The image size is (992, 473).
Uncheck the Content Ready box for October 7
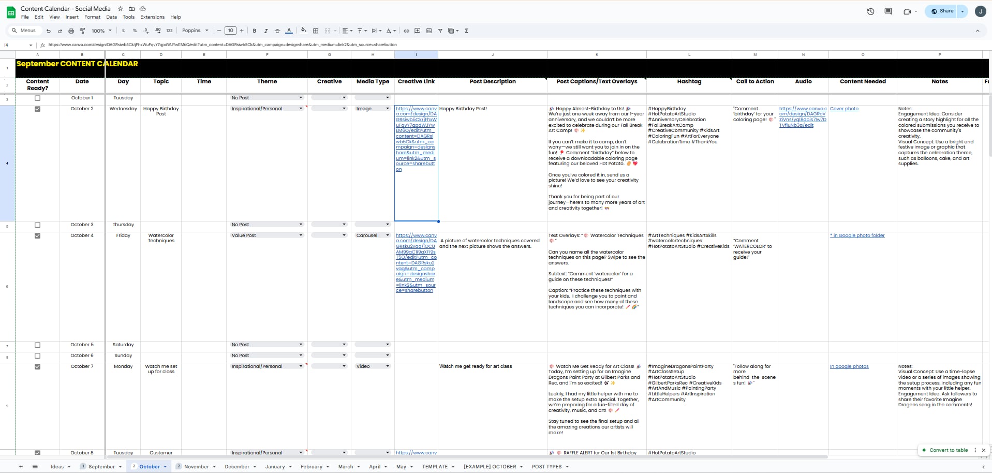point(37,367)
